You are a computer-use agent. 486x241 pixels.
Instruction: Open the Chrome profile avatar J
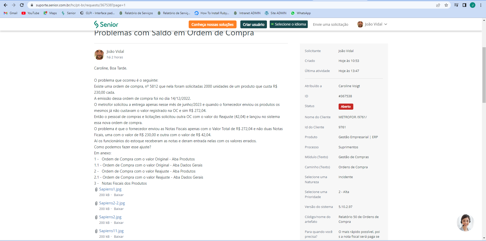pos(473,5)
